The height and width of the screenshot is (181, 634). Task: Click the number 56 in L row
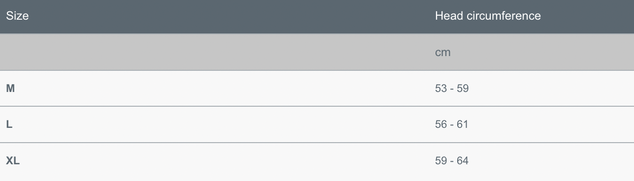tap(440, 124)
